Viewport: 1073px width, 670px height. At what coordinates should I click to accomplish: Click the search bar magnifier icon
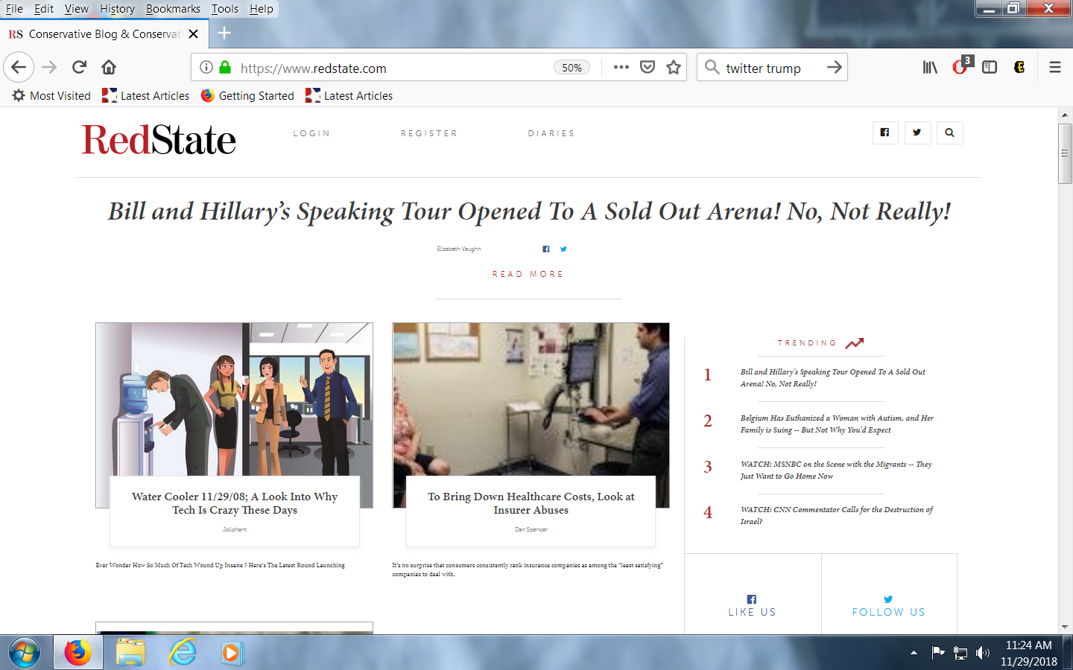coord(712,67)
